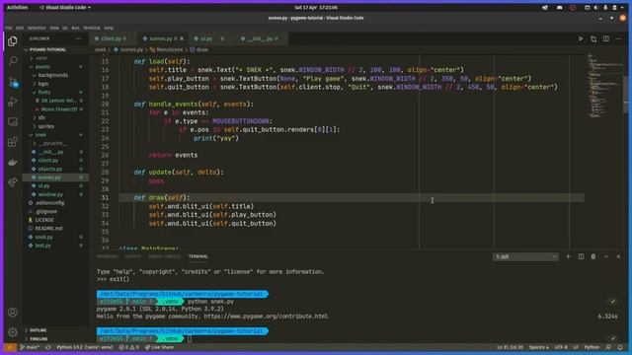Image resolution: width=632 pixels, height=355 pixels.
Task: Open the Activities overview in GNOME top bar
Action: point(17,7)
